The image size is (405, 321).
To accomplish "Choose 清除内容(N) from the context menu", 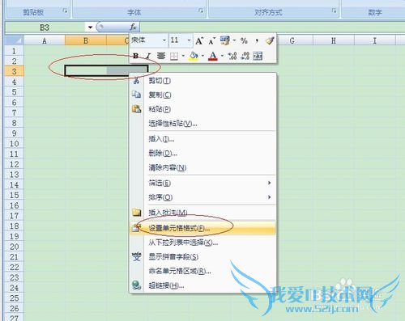I will point(203,167).
